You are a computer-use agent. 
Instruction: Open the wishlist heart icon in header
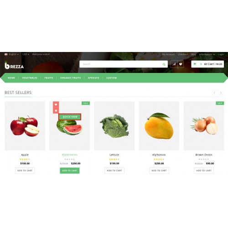[181, 64]
